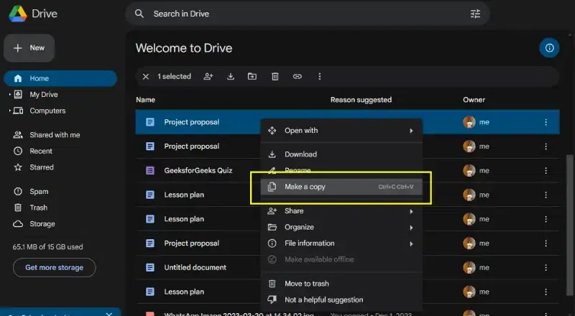575x316 pixels.
Task: Expand the Open with submenu arrow
Action: [411, 131]
